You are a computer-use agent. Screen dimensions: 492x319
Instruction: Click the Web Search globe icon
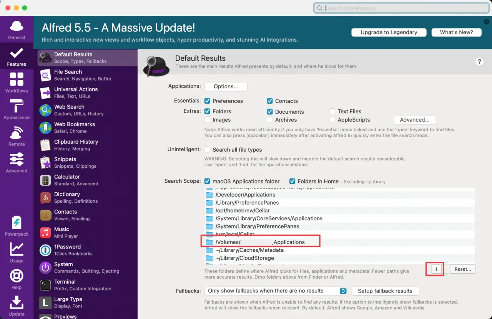point(45,110)
